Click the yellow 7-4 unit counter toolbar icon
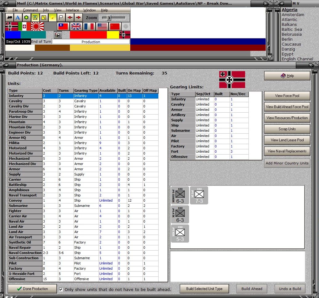 pyautogui.click(x=35, y=18)
